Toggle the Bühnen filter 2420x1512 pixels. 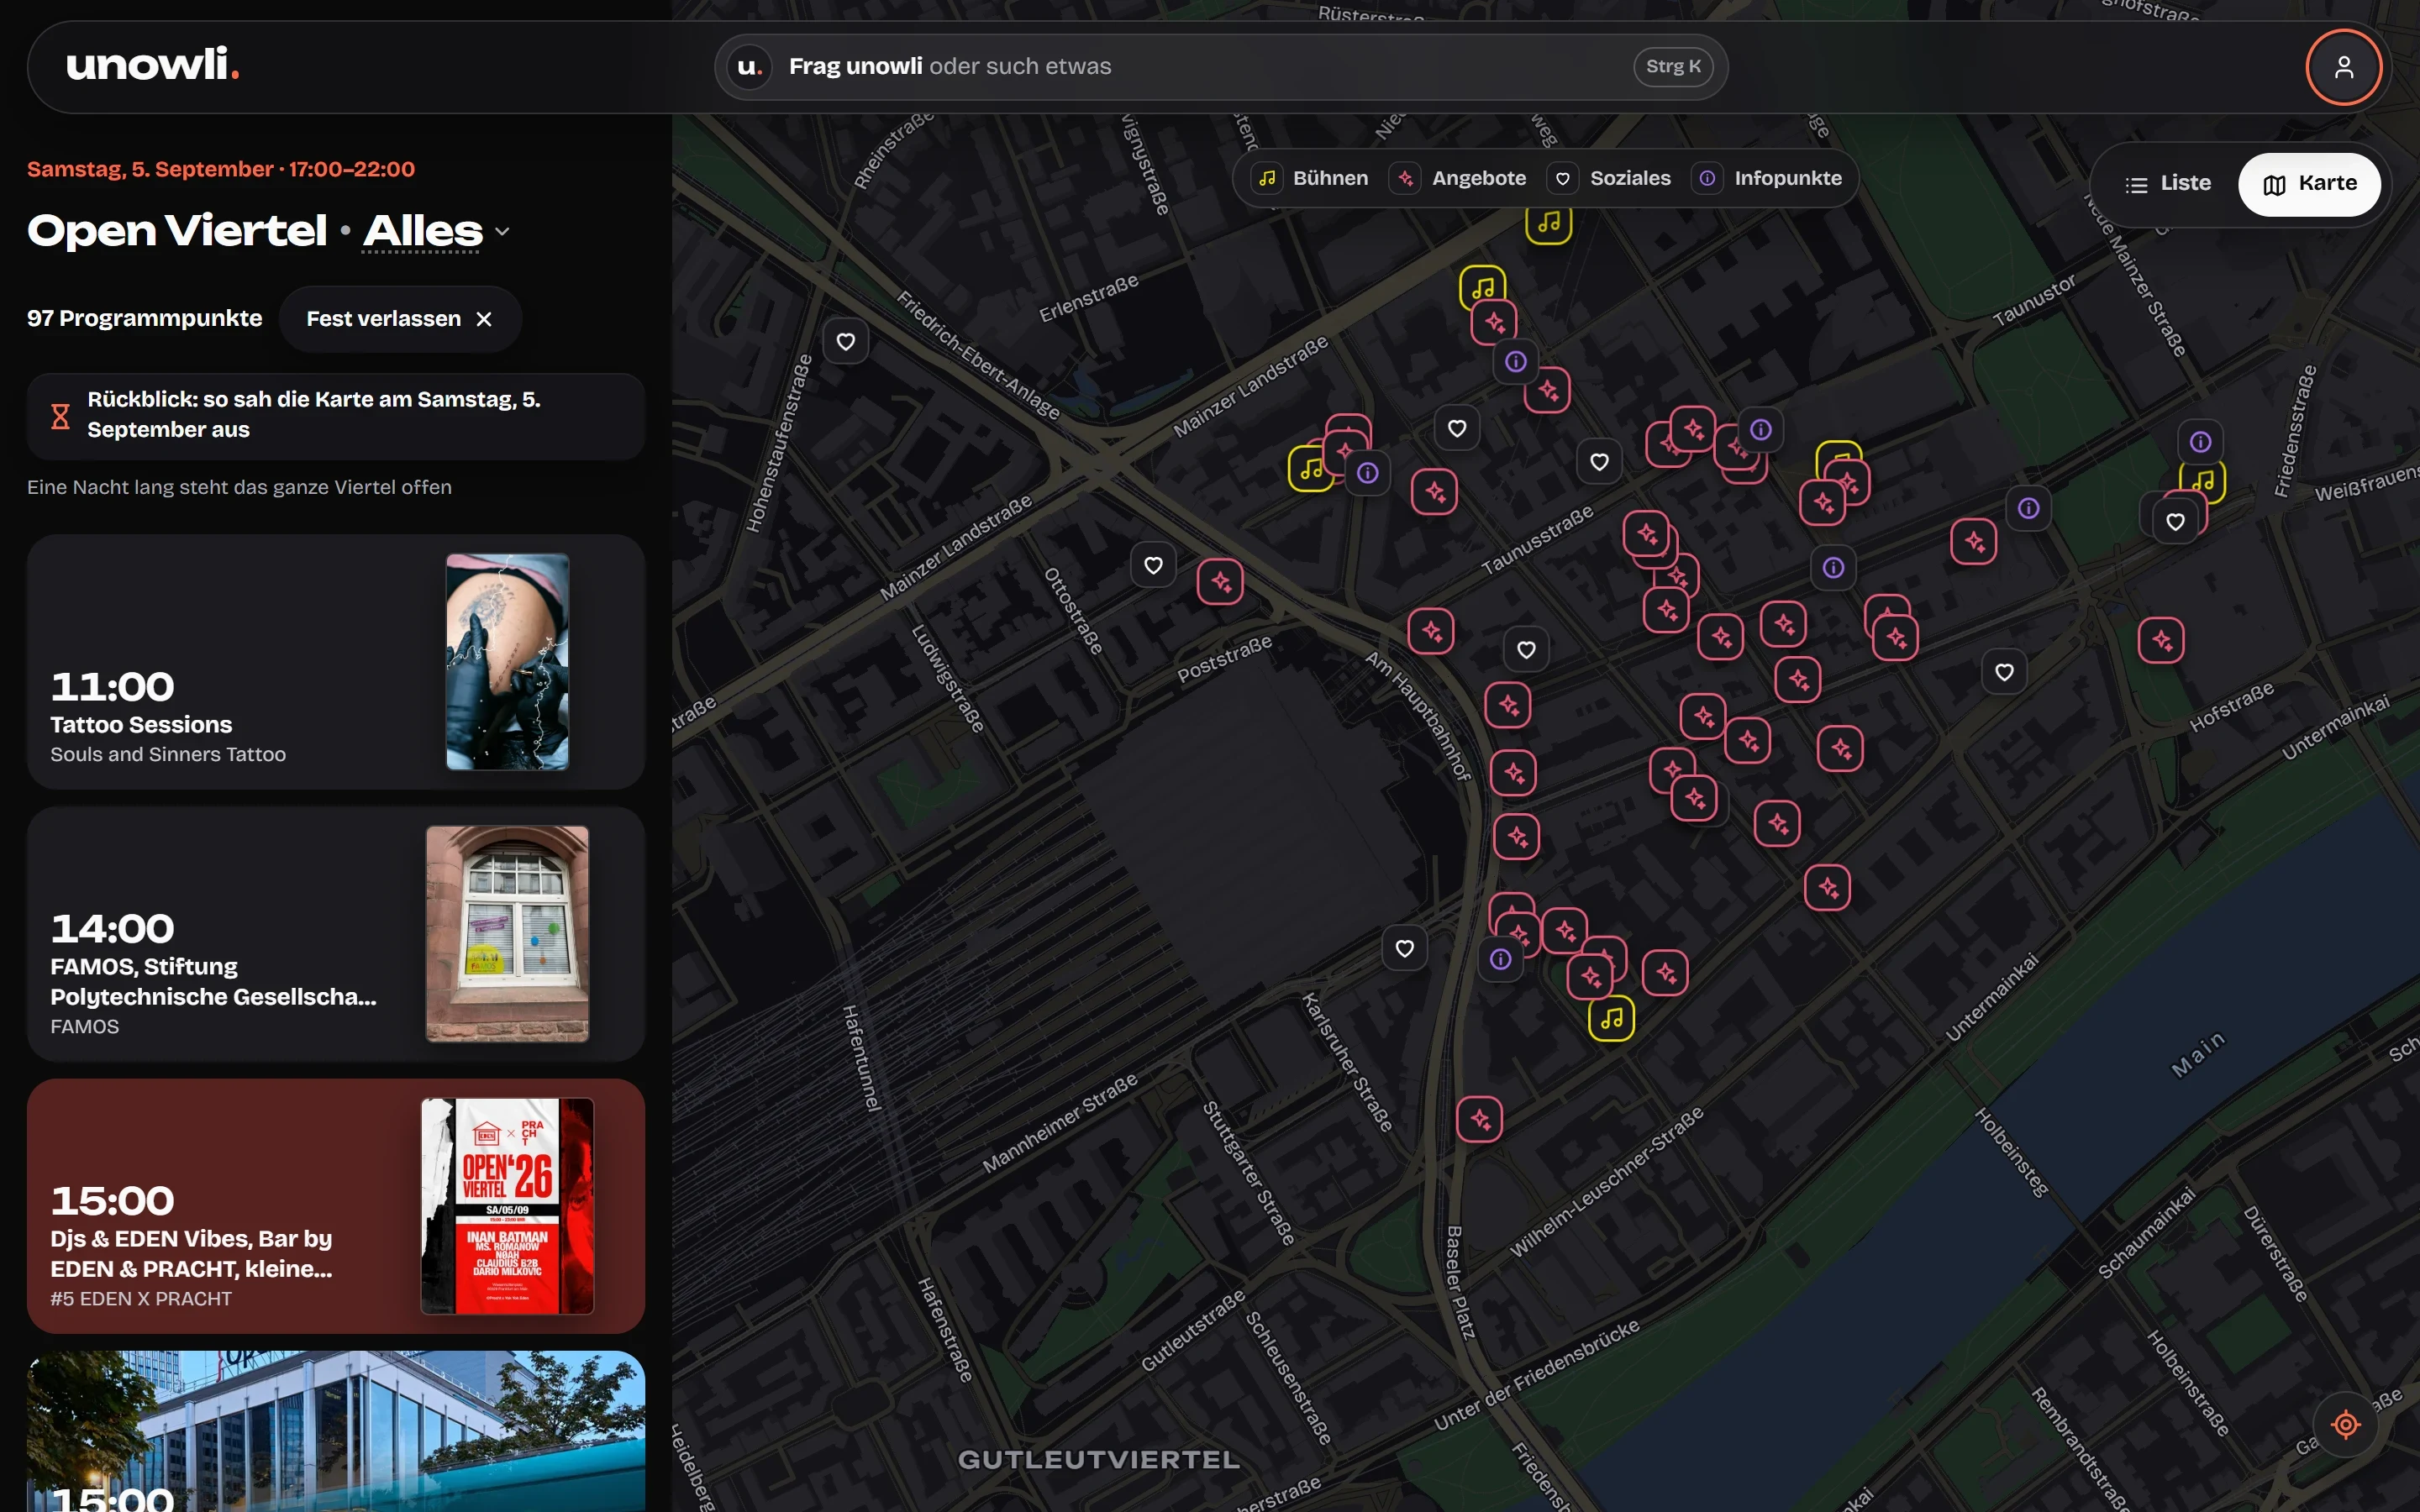(1312, 178)
